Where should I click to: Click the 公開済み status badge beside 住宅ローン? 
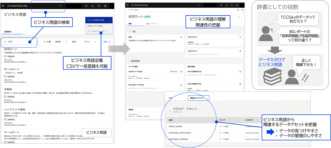pos(147,17)
